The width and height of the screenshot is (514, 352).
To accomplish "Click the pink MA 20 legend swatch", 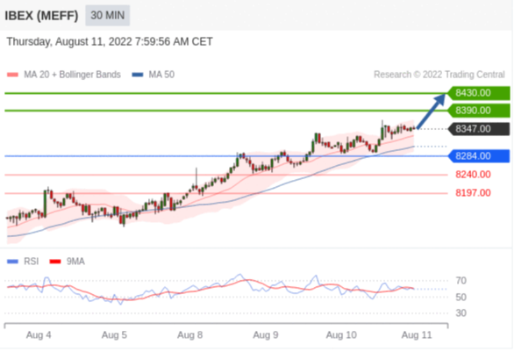I will pos(13,75).
